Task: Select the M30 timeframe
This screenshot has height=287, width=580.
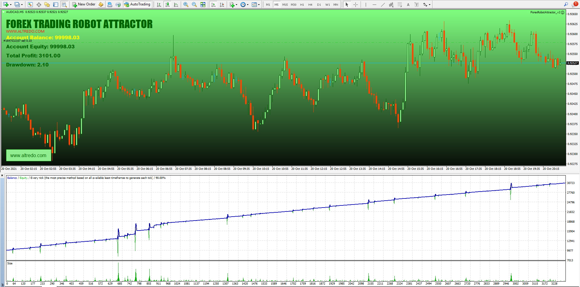Action: [x=293, y=5]
